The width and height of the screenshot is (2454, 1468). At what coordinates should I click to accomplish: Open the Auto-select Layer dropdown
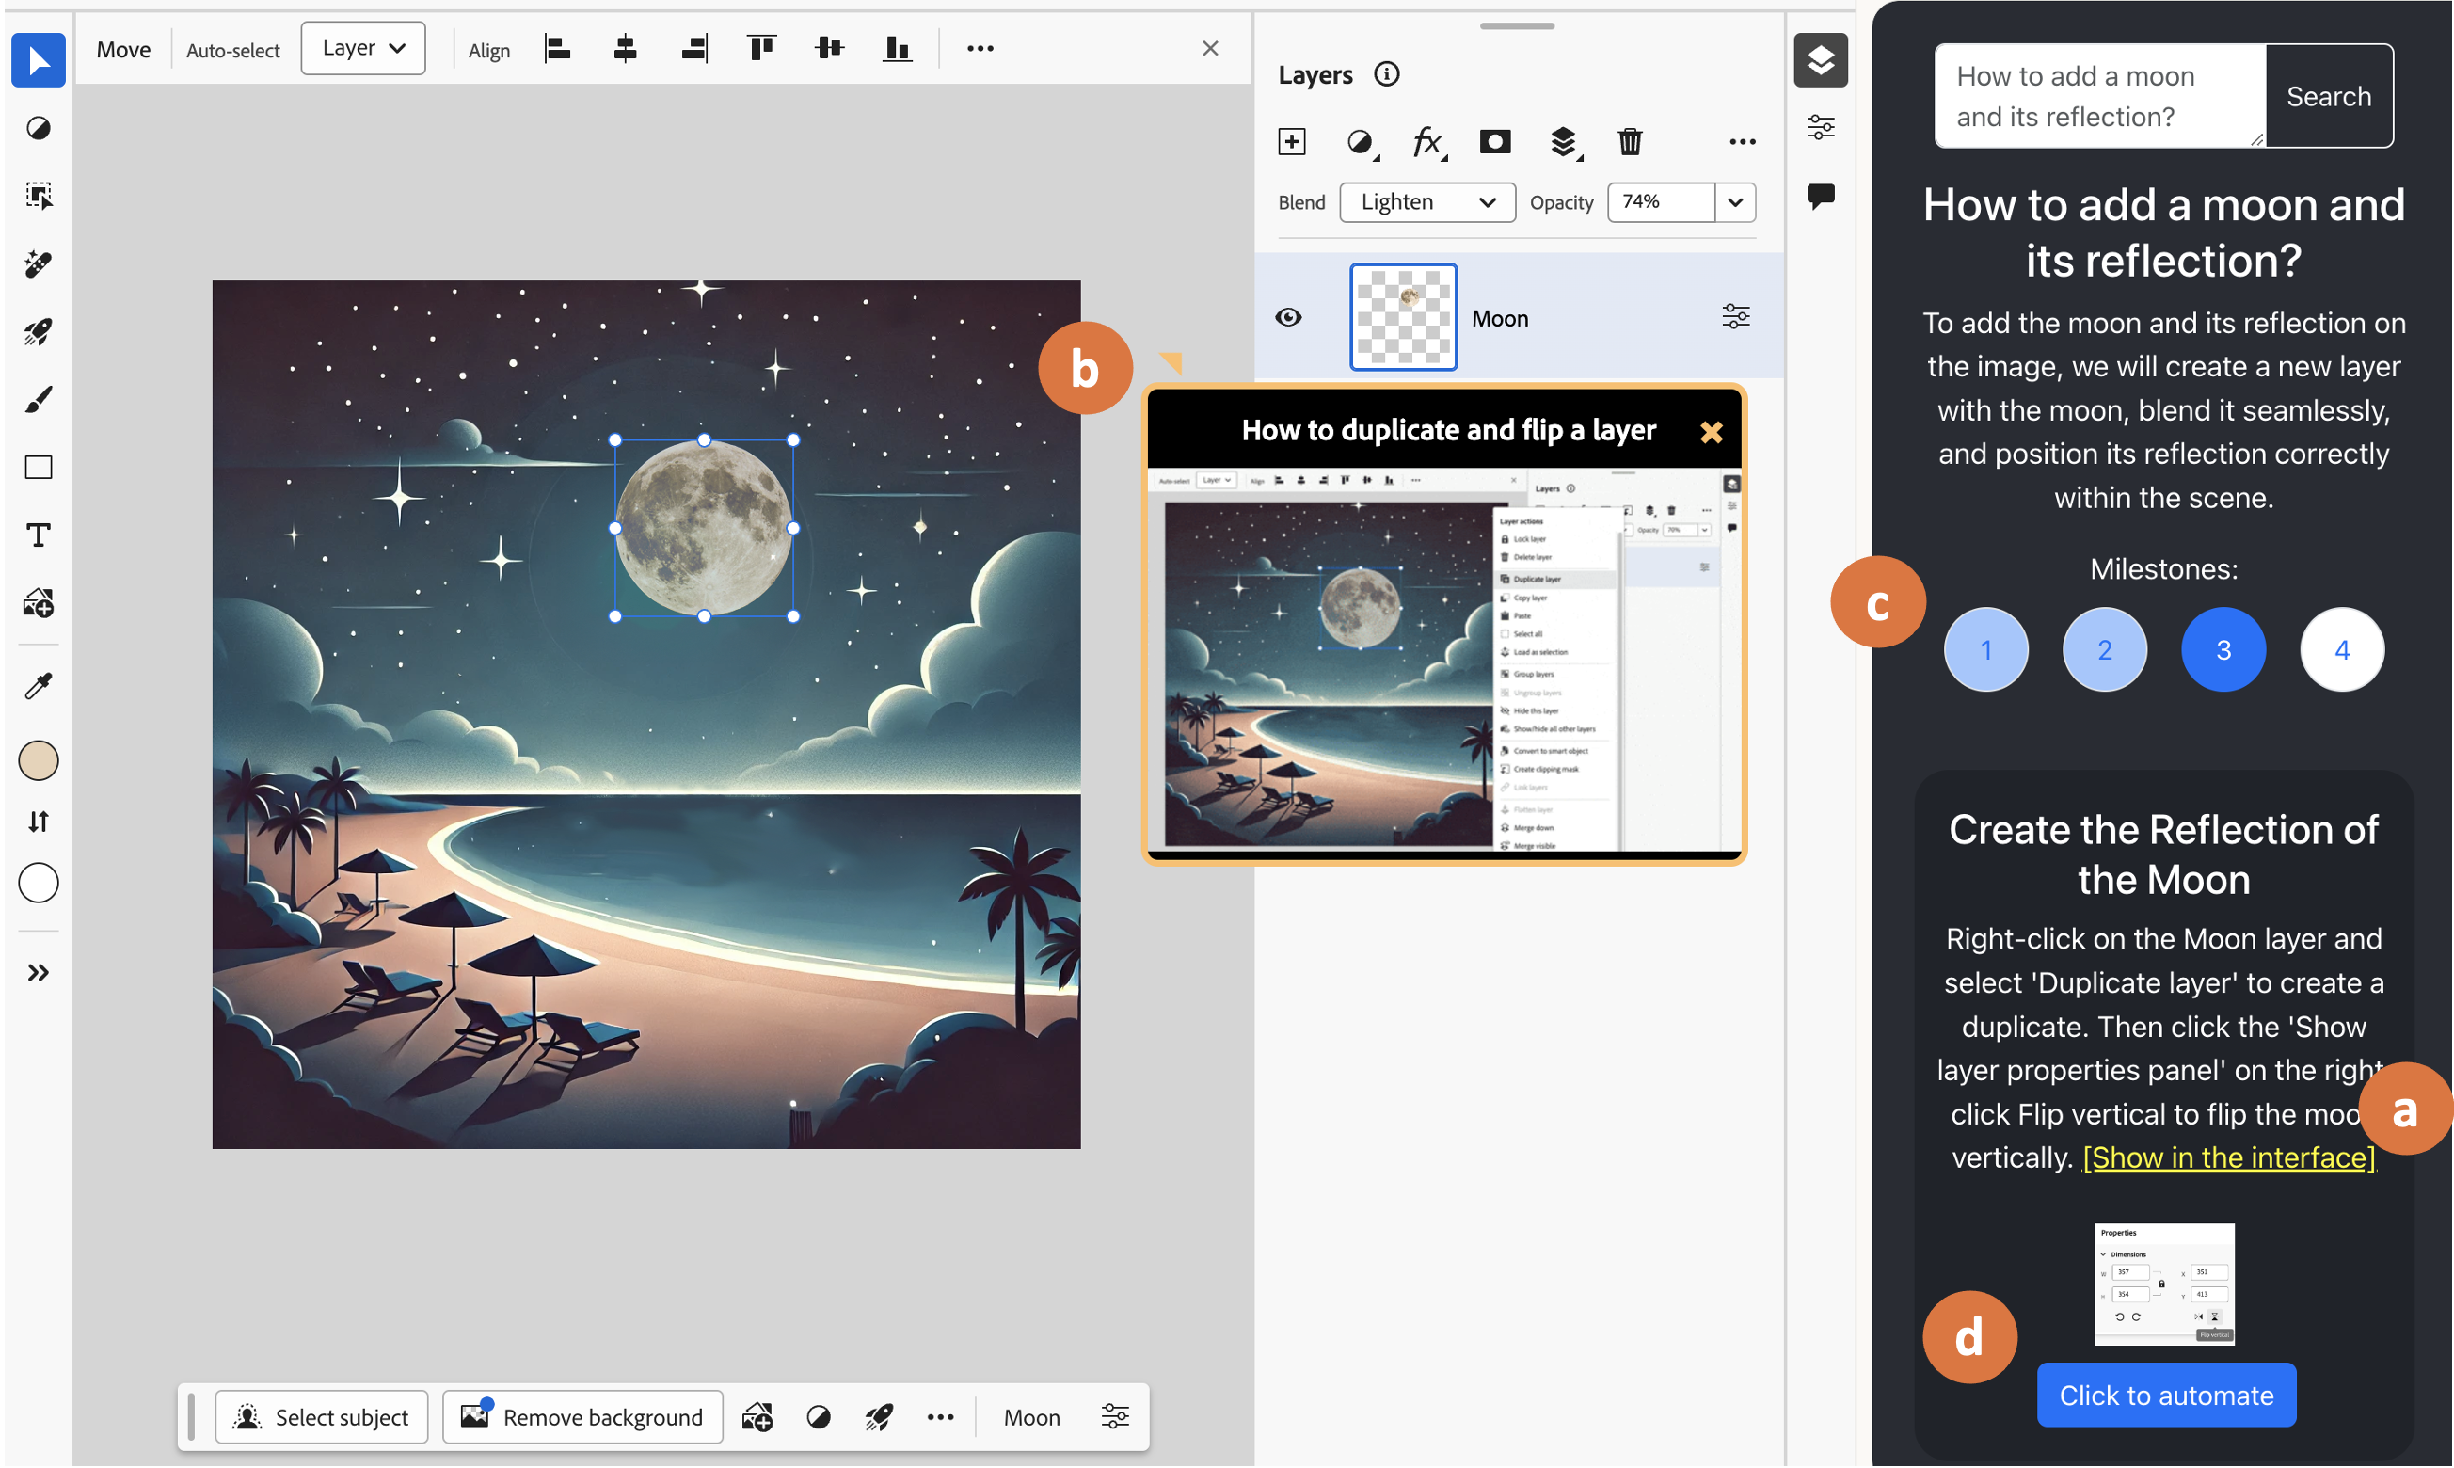[x=363, y=49]
